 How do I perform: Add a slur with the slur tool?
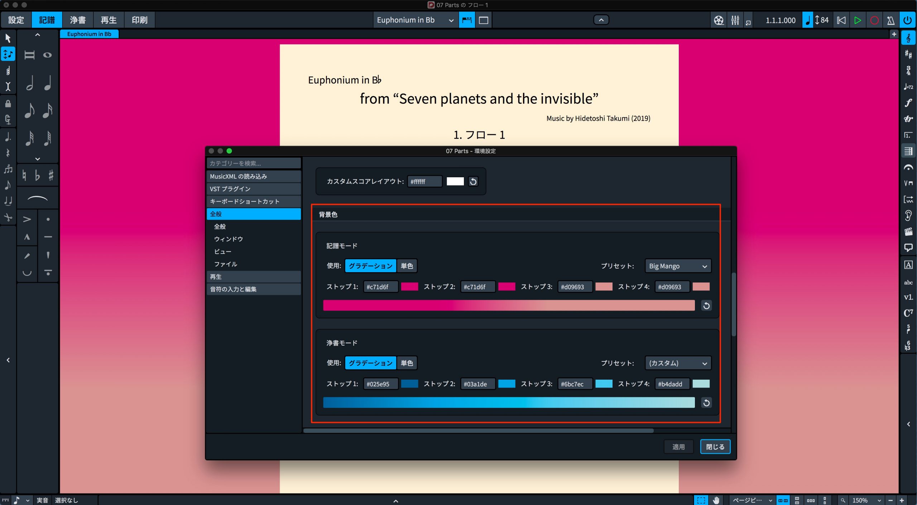pyautogui.click(x=37, y=198)
